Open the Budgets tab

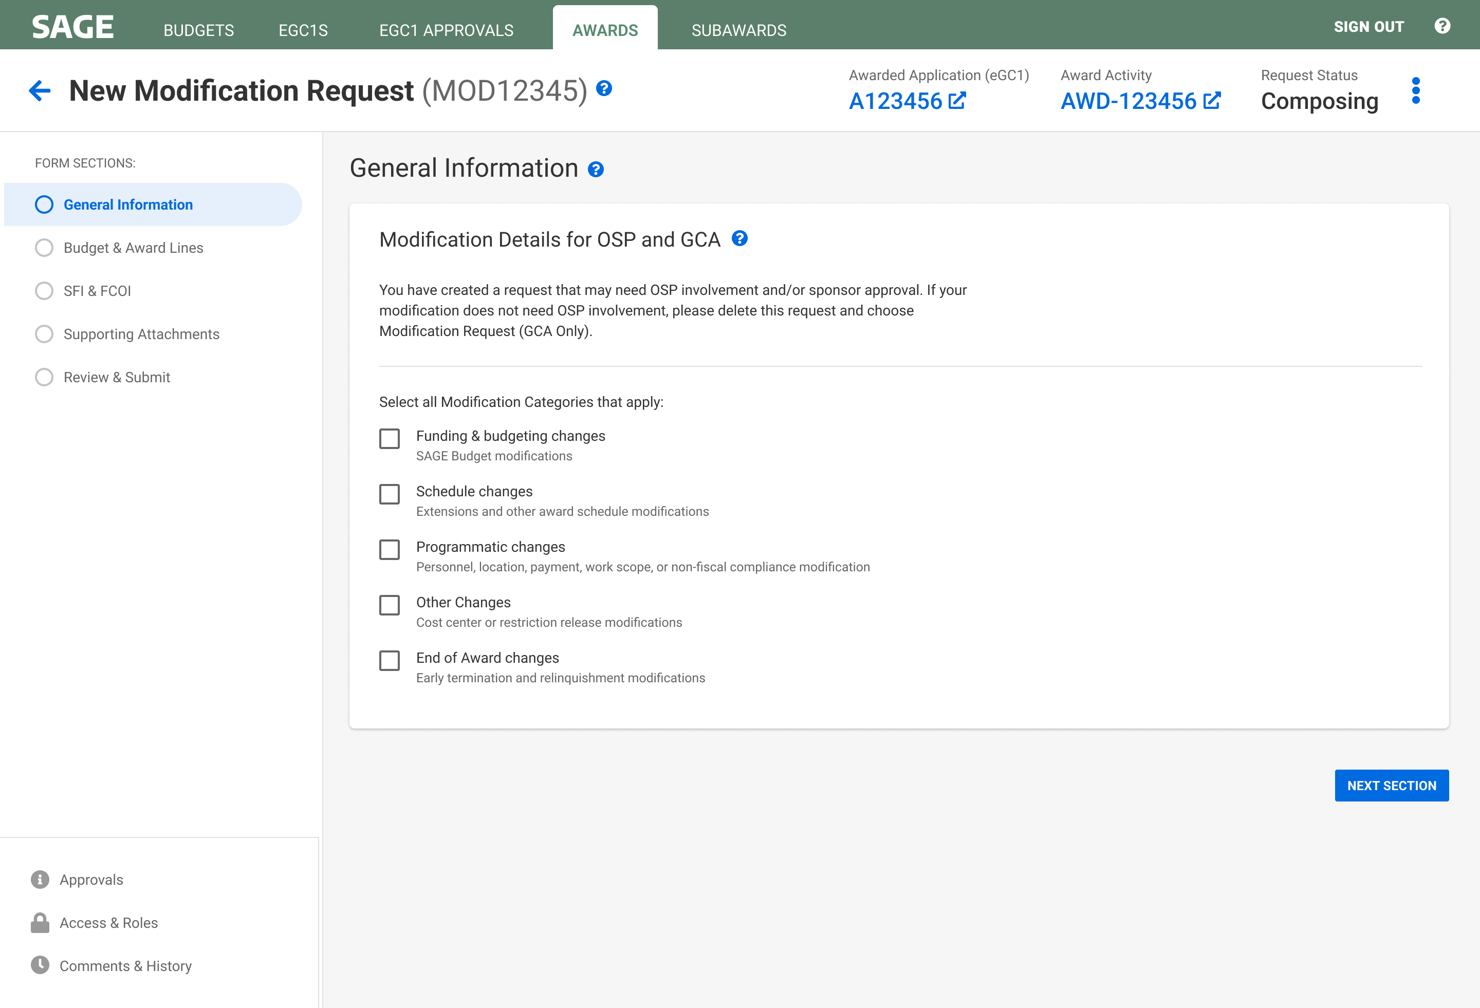(x=198, y=30)
